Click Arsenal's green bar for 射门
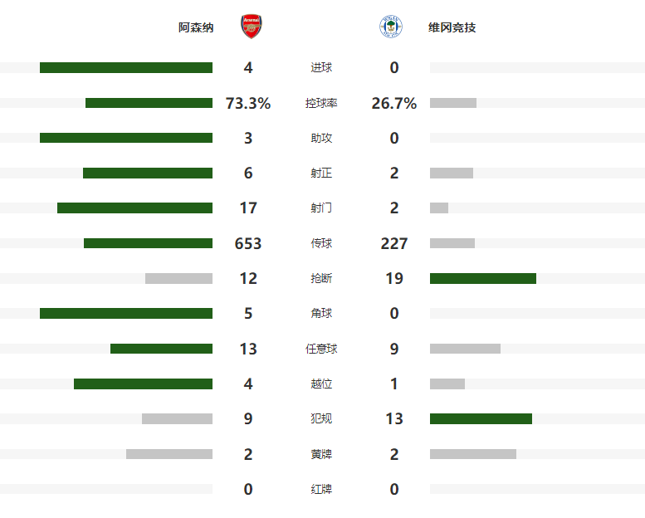 click(134, 208)
